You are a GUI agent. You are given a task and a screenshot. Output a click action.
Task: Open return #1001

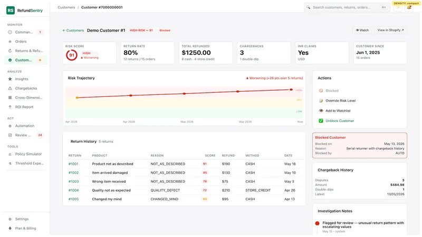click(x=73, y=164)
